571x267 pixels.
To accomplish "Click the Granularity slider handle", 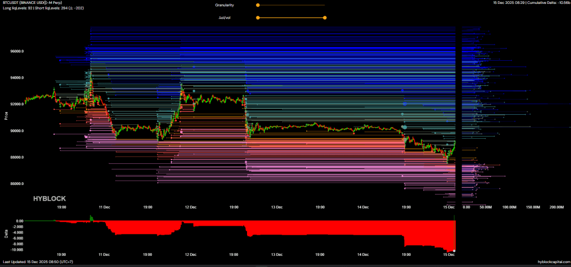I will pyautogui.click(x=258, y=5).
